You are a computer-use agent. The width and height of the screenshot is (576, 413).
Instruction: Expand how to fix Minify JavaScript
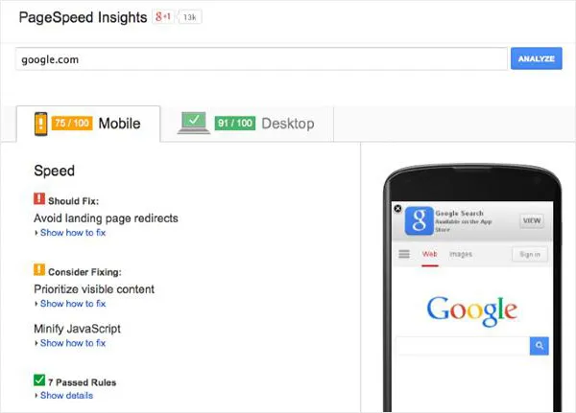click(73, 343)
